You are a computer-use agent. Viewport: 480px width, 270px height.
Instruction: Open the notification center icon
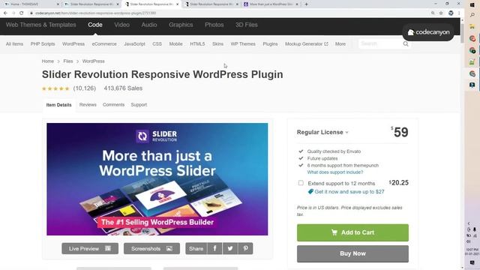click(472, 263)
